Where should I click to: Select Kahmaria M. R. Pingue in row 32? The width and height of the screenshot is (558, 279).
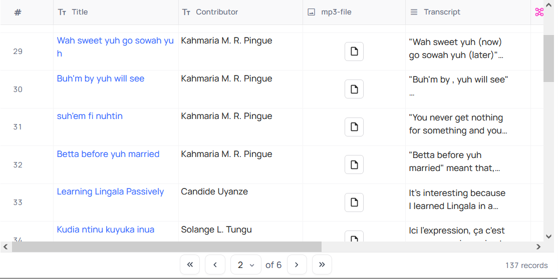pos(226,154)
